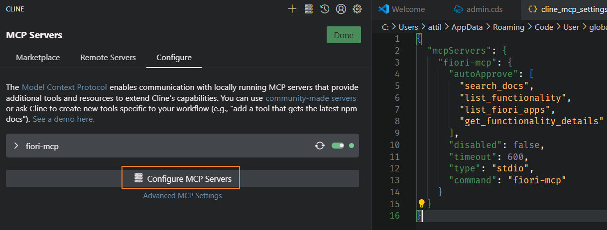
Task: Click line number 9 in the gutter
Action: tap(397, 133)
